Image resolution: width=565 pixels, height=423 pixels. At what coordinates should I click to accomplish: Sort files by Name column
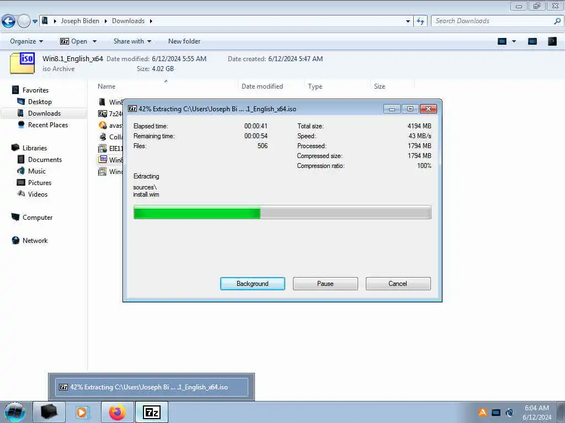click(x=106, y=86)
